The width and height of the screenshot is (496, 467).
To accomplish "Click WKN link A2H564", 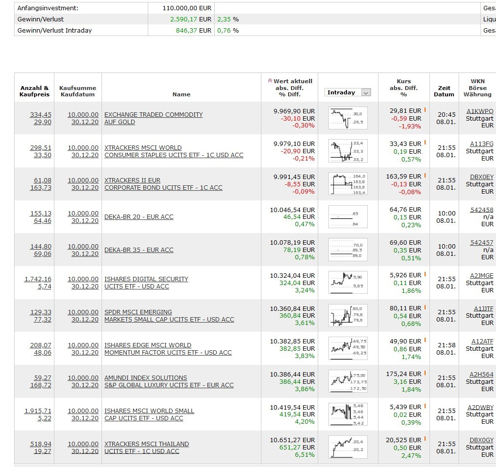I will pyautogui.click(x=481, y=375).
